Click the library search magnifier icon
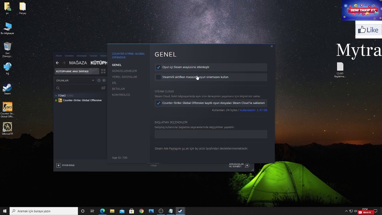 tap(58, 88)
